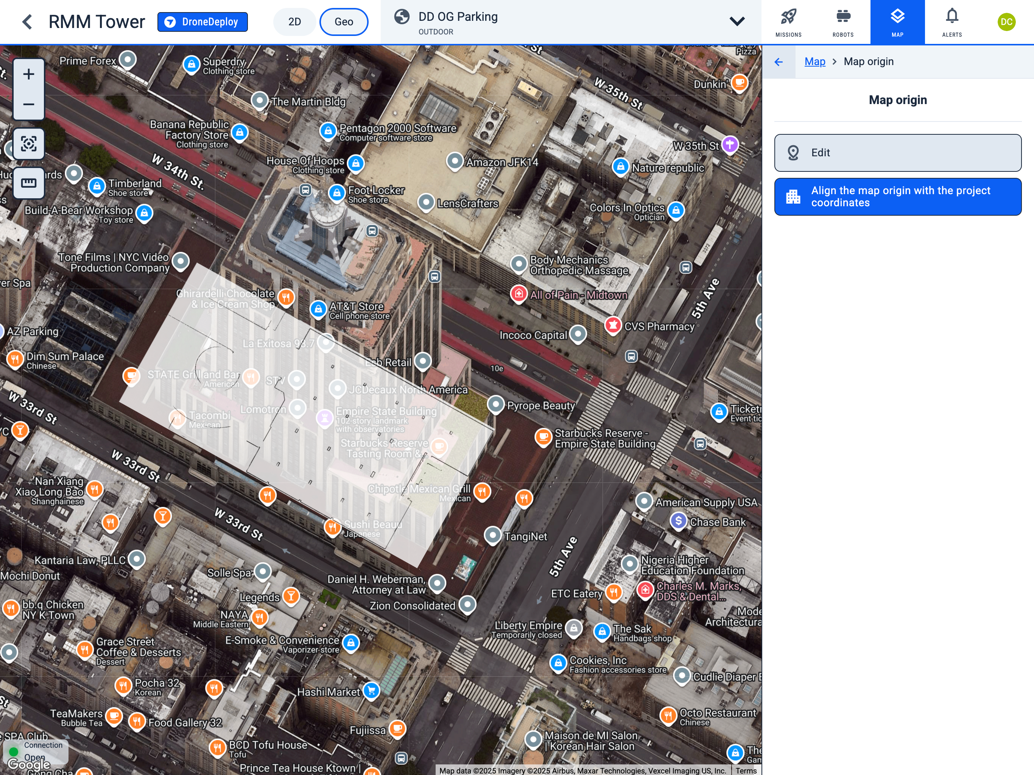The height and width of the screenshot is (775, 1034).
Task: Switch to the ROBOTS tab
Action: pos(843,21)
